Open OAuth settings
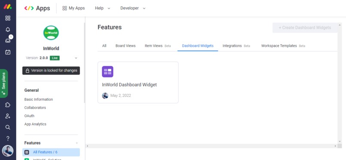Screen dimensions: 346x160 point(29,116)
